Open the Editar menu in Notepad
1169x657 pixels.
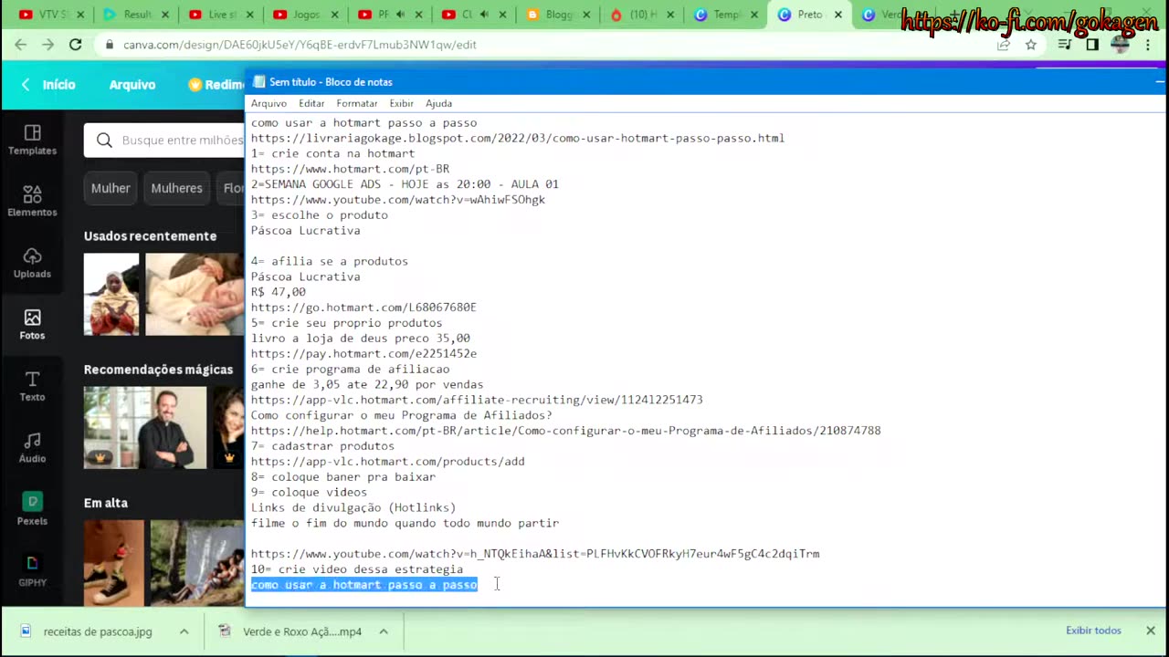tap(311, 103)
